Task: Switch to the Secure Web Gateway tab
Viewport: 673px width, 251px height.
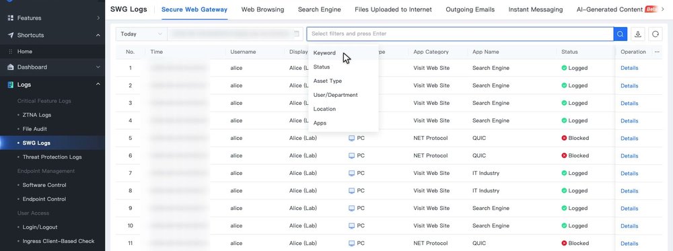Action: (194, 9)
